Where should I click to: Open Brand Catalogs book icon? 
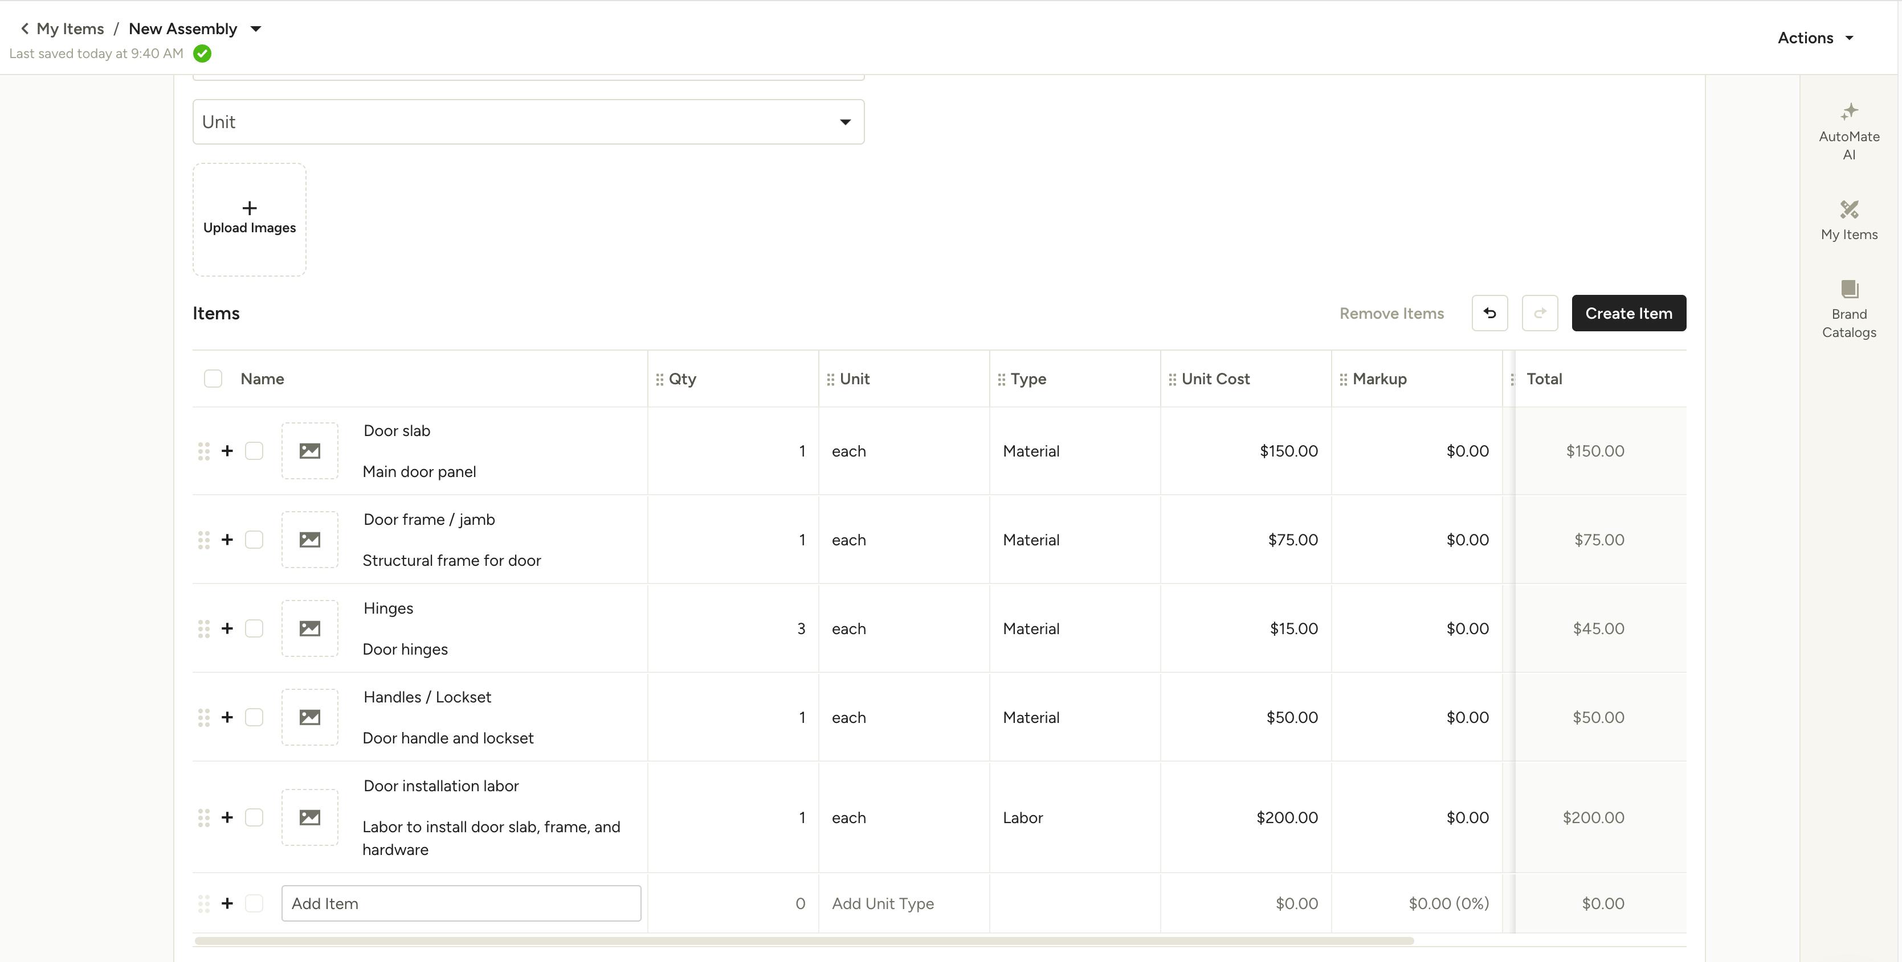tap(1849, 289)
